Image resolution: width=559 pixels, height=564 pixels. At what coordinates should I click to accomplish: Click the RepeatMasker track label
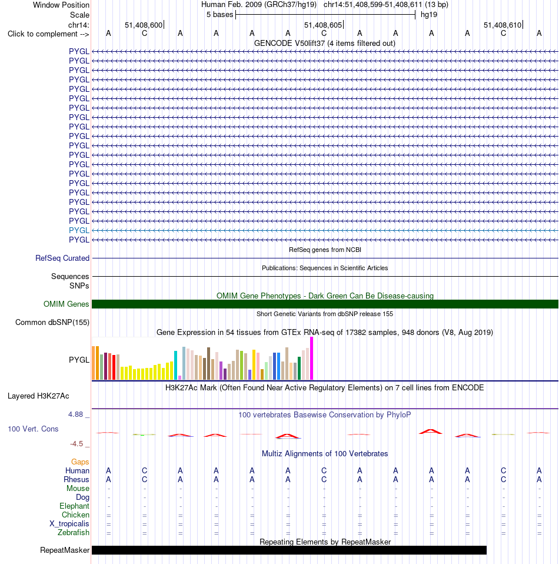tap(65, 550)
